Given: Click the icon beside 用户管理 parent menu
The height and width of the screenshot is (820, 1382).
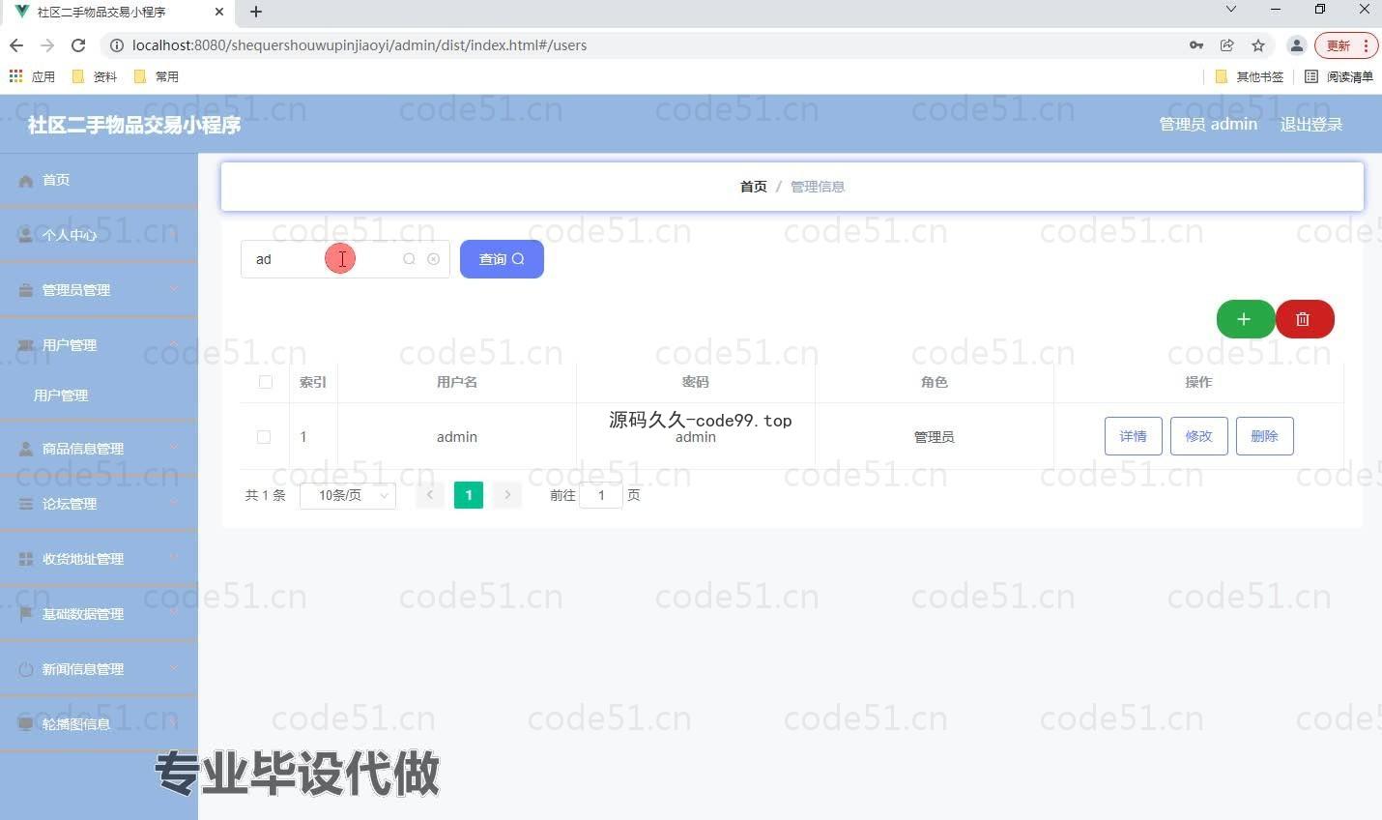Looking at the screenshot, I should [x=26, y=345].
